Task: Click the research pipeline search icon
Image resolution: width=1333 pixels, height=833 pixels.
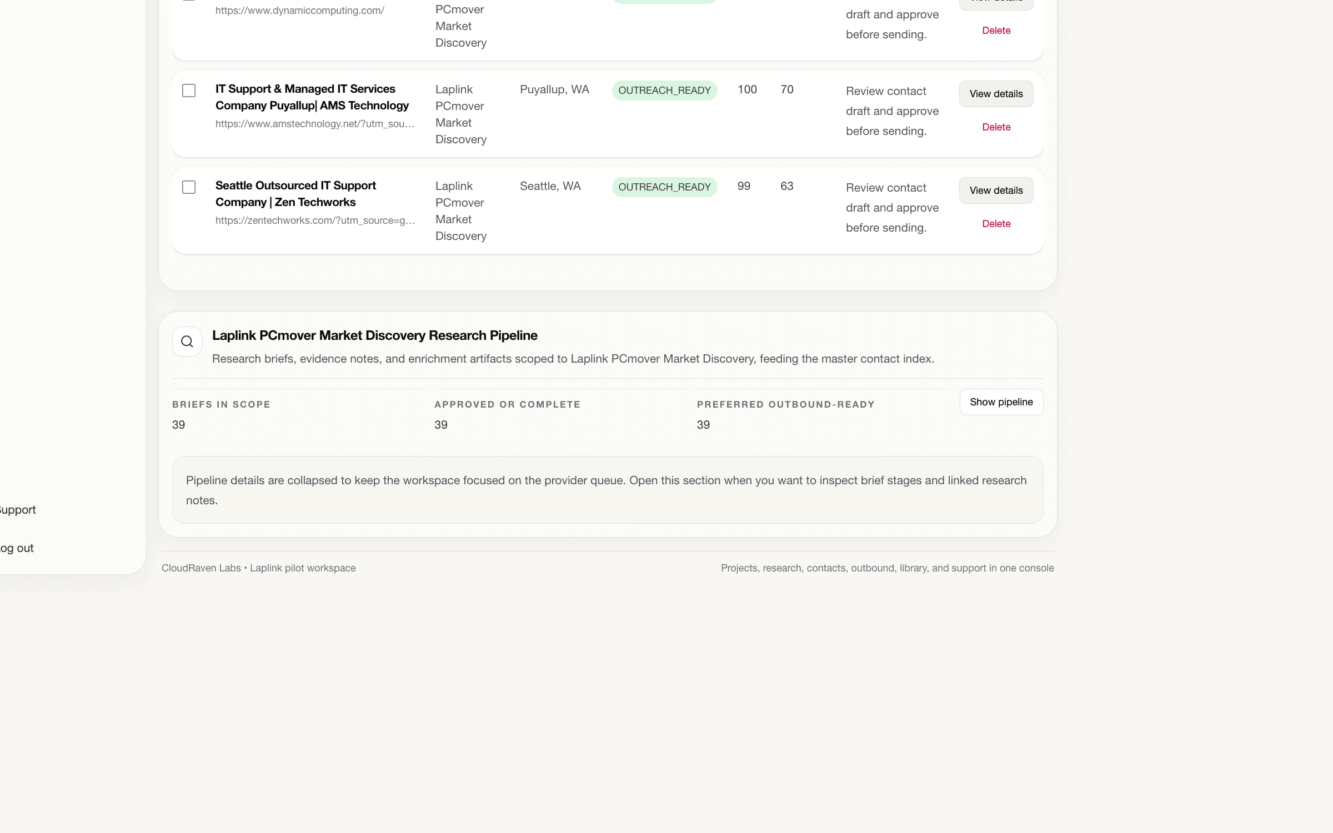Action: [187, 342]
